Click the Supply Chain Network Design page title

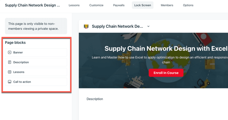(32, 5)
